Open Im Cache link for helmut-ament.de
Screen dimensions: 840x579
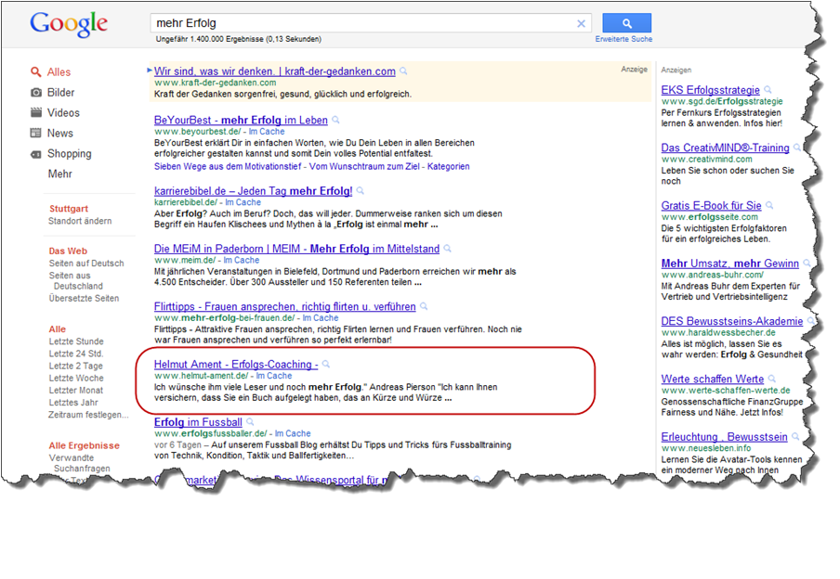pos(274,376)
